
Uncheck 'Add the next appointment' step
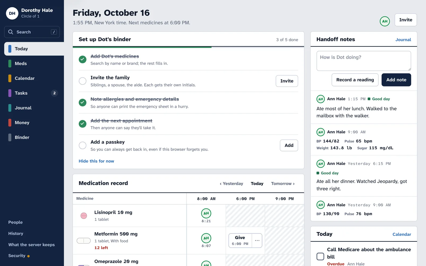(x=83, y=124)
